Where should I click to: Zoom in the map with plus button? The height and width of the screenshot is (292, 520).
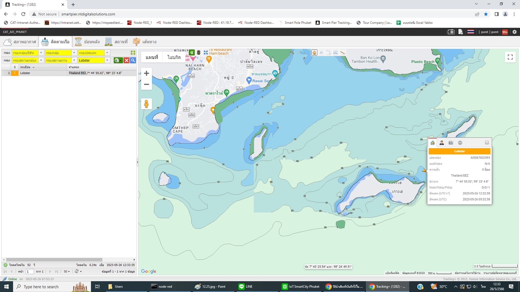tap(147, 73)
